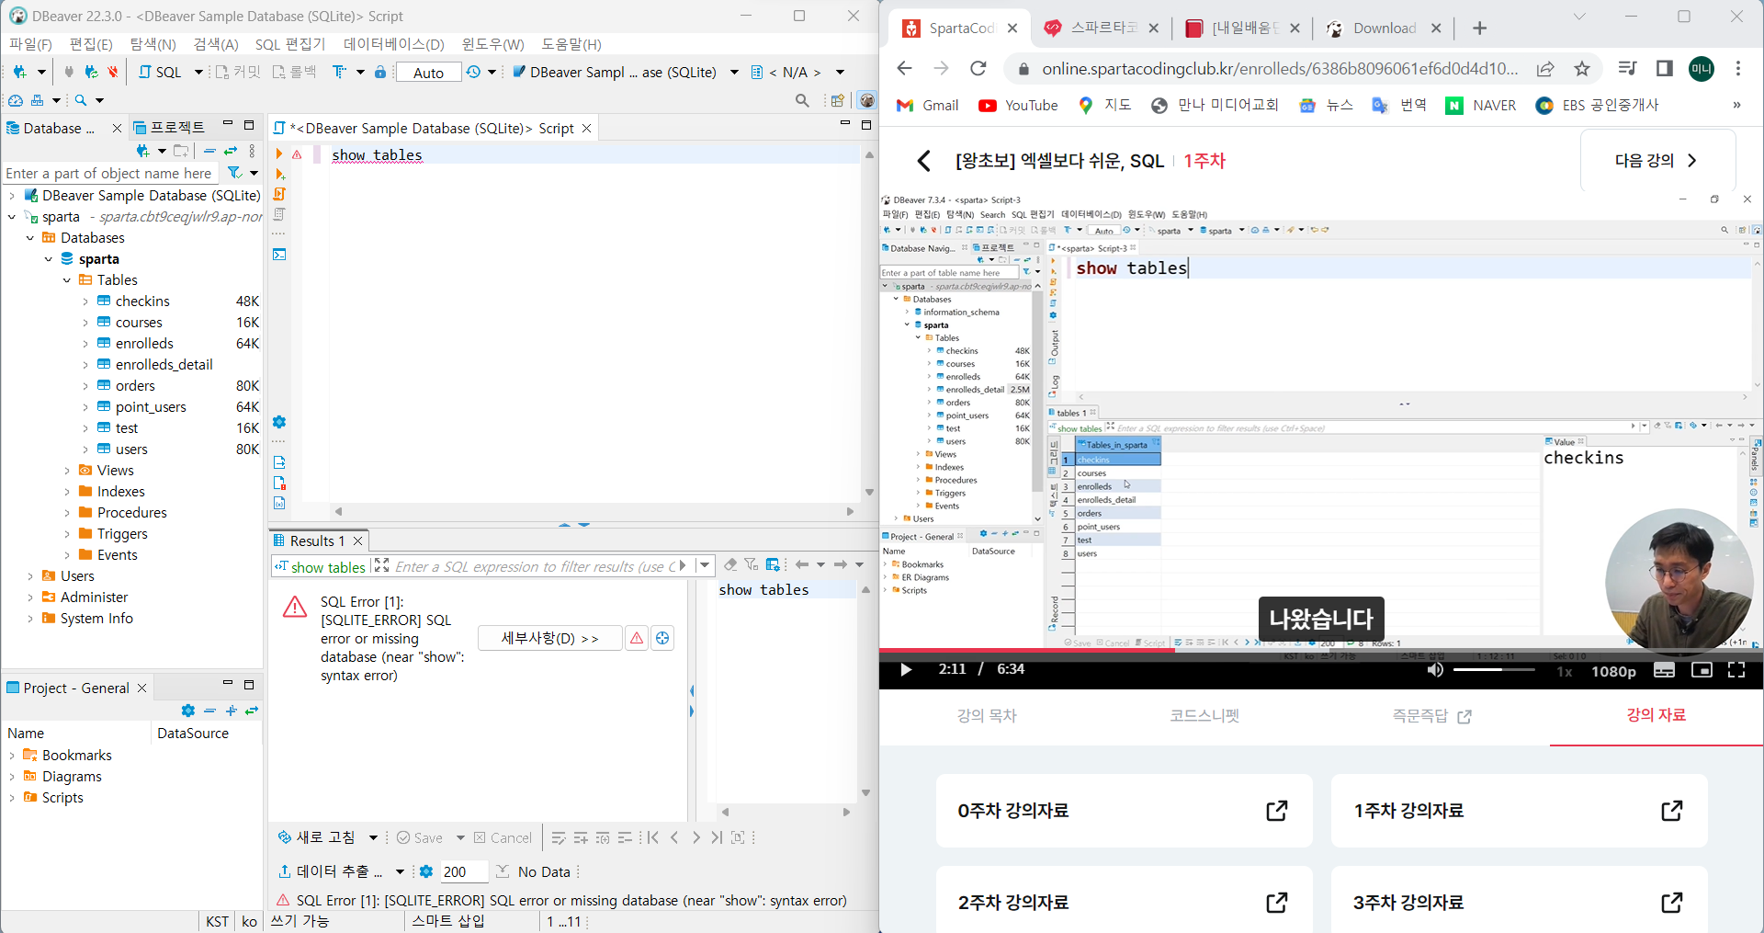Screen dimensions: 1764x933
Task: Click the object name filter input field
Action: (109, 173)
